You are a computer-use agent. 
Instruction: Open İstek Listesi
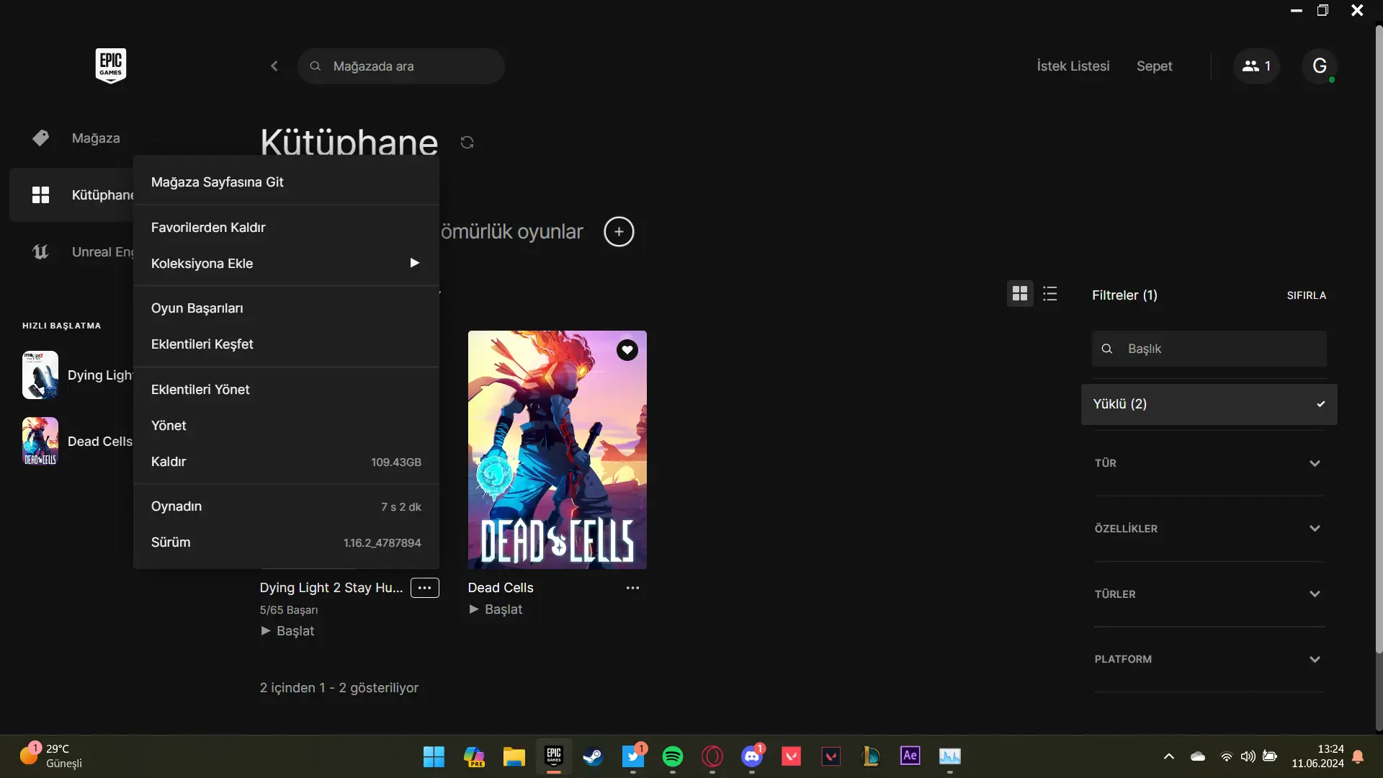pyautogui.click(x=1073, y=66)
